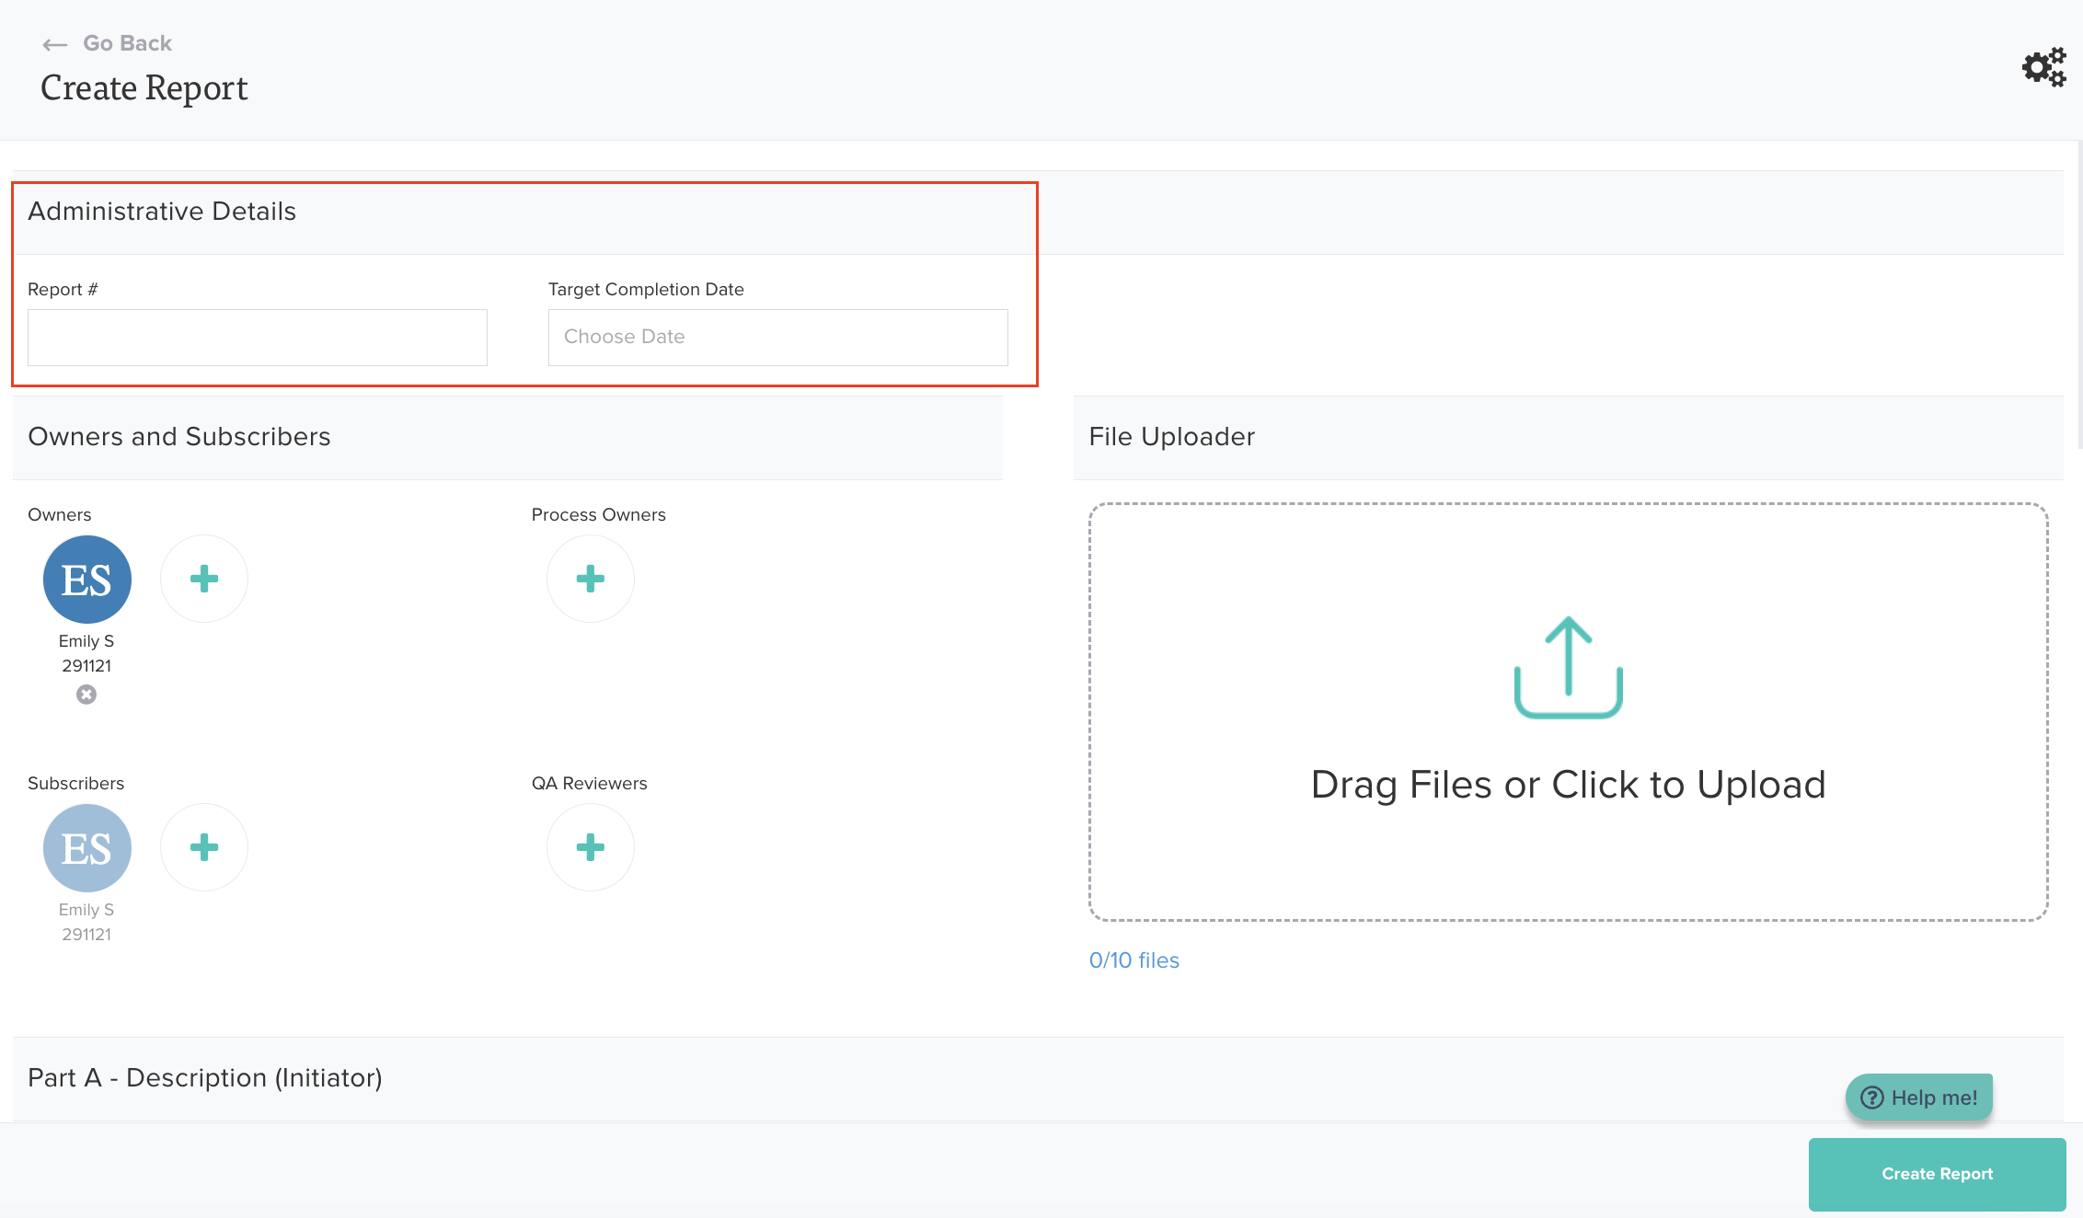
Task: Add a new owner with plus icon
Action: tap(204, 579)
